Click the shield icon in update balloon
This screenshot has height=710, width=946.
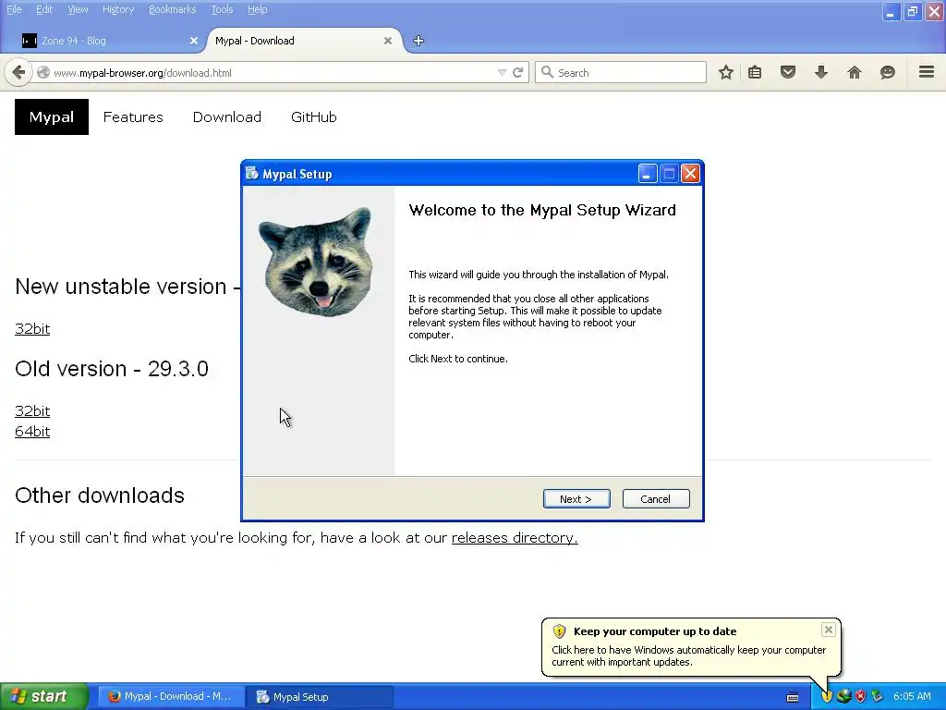(559, 631)
